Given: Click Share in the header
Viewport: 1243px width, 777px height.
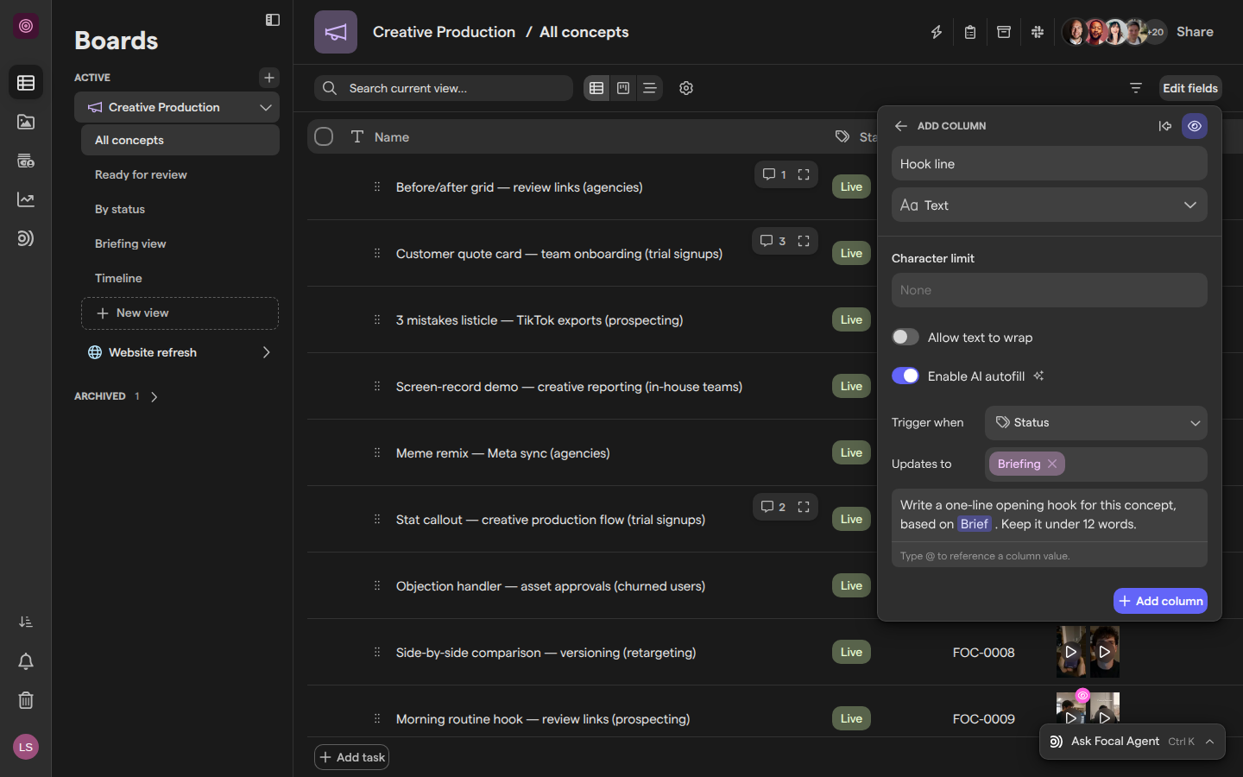Looking at the screenshot, I should point(1195,32).
